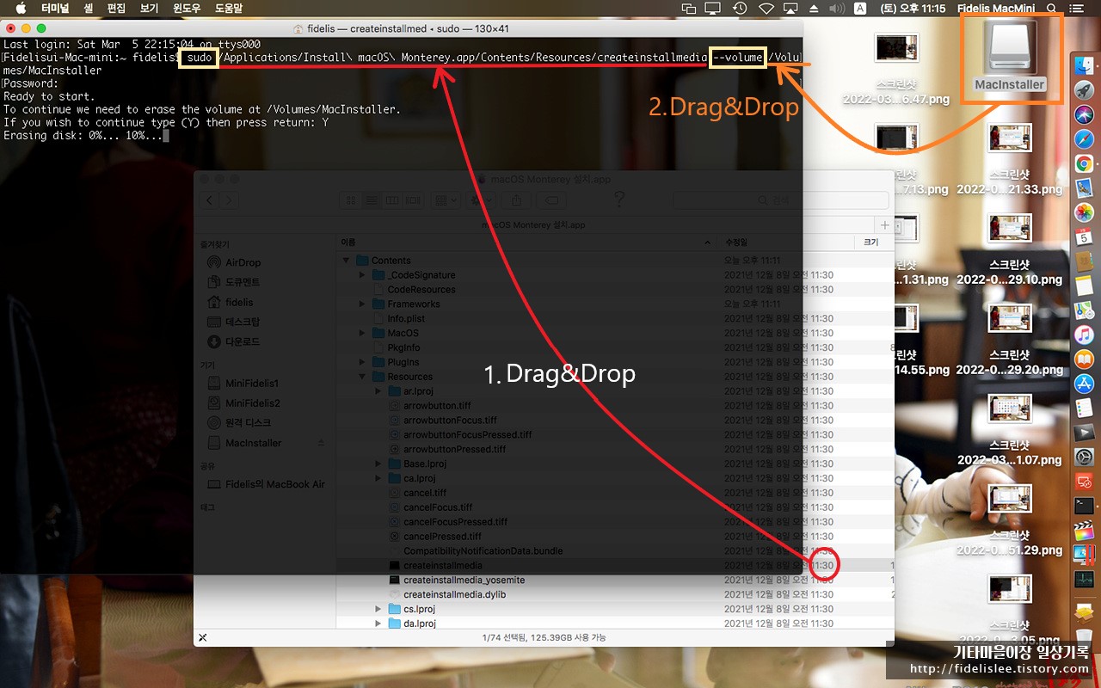
Task: Open the Apple menu
Action: point(21,9)
